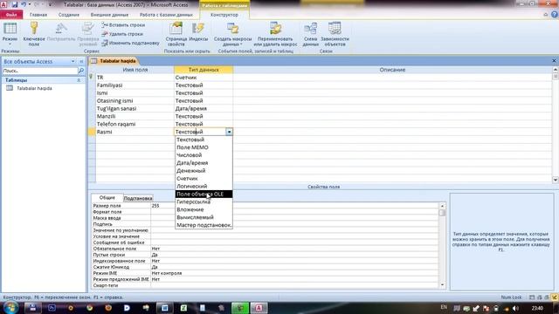Choose Логический from the data type list

pyautogui.click(x=204, y=186)
